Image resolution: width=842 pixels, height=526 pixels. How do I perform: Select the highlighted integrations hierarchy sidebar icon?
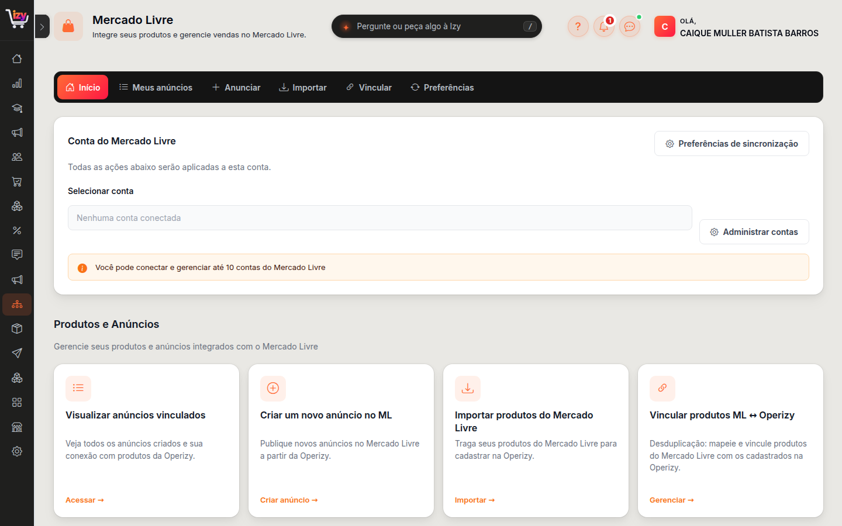(x=17, y=304)
